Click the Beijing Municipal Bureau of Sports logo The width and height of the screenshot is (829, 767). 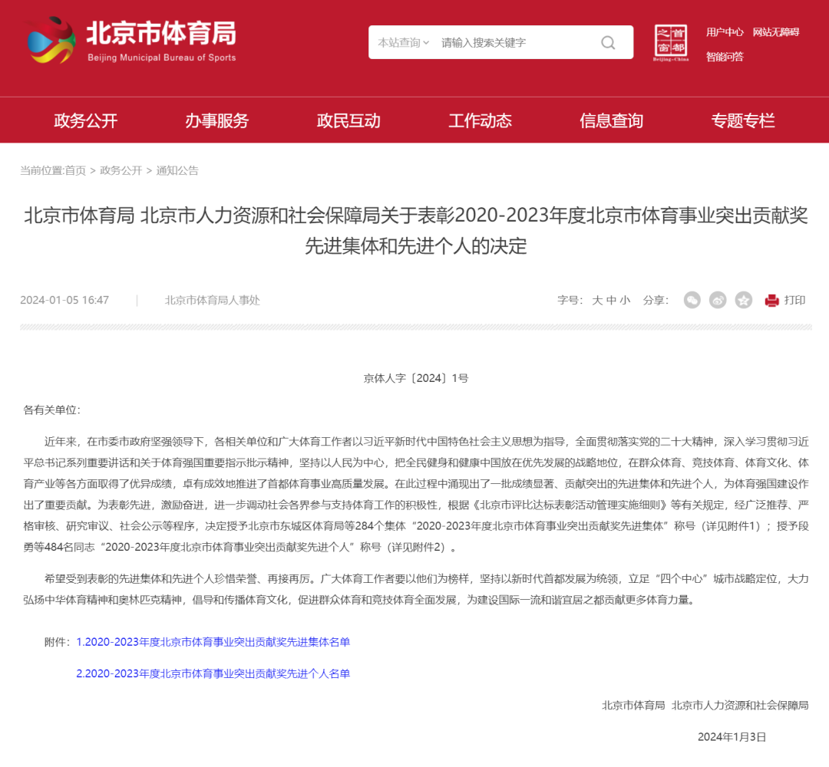click(x=131, y=41)
